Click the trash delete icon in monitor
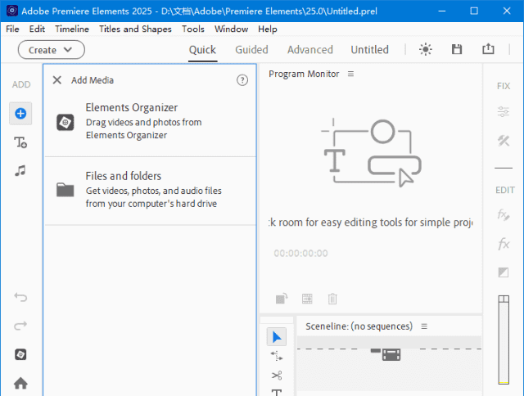 tap(332, 299)
